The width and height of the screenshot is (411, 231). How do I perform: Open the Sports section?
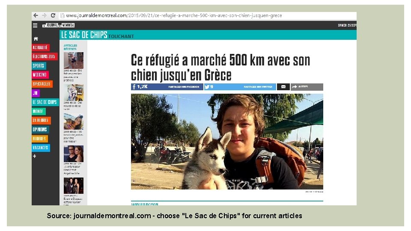coord(39,66)
